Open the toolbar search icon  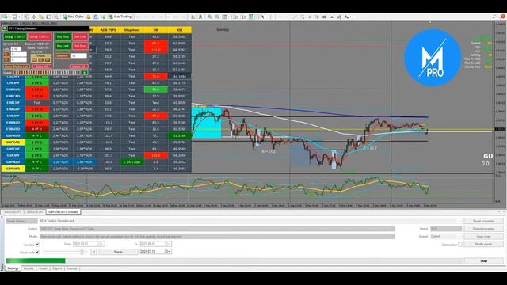[494, 17]
